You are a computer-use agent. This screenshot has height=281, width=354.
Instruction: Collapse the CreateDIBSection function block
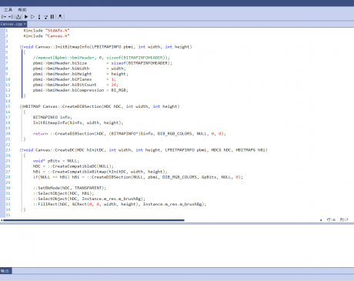(x=22, y=106)
